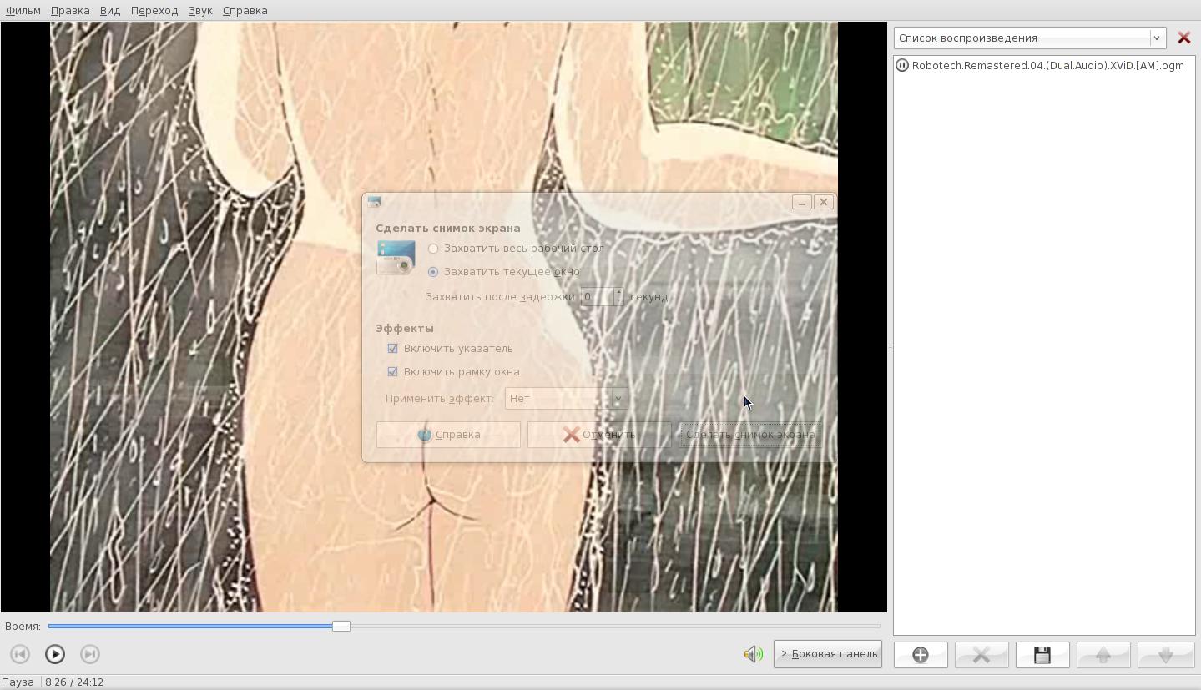Toggle Включить указатель checkbox

pyautogui.click(x=392, y=349)
